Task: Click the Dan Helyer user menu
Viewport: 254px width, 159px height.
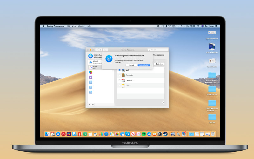Action: coord(209,26)
